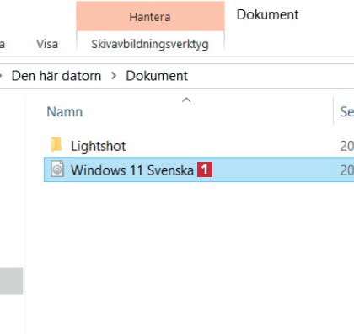
Task: Click the Windows 11 Svenska disc image icon
Action: pos(57,169)
